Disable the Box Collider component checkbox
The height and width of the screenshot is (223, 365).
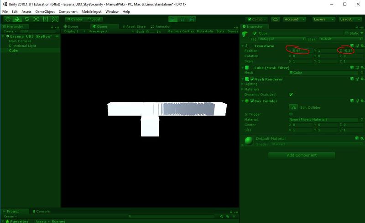pos(252,101)
